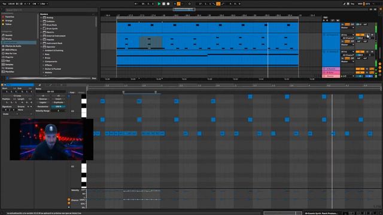Expand the Analog instrument folder
This screenshot has width=383, height=215.
click(x=41, y=17)
